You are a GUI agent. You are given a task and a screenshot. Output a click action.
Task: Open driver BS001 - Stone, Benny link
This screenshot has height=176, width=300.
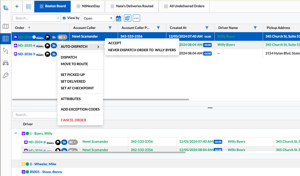46,172
